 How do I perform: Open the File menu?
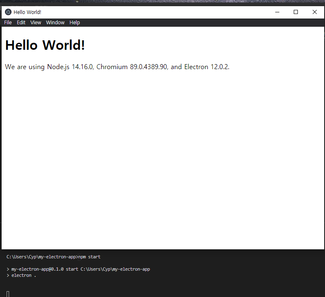[x=8, y=22]
